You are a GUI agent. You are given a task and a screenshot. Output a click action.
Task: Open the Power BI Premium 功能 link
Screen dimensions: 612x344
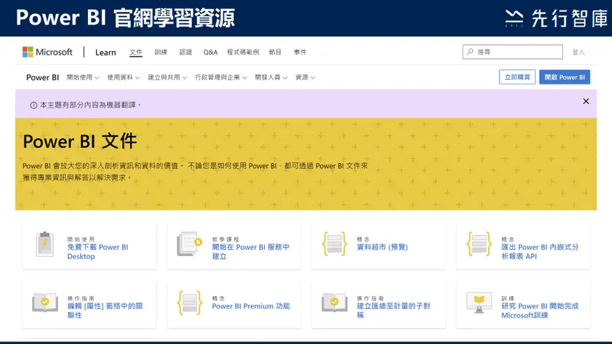click(251, 306)
